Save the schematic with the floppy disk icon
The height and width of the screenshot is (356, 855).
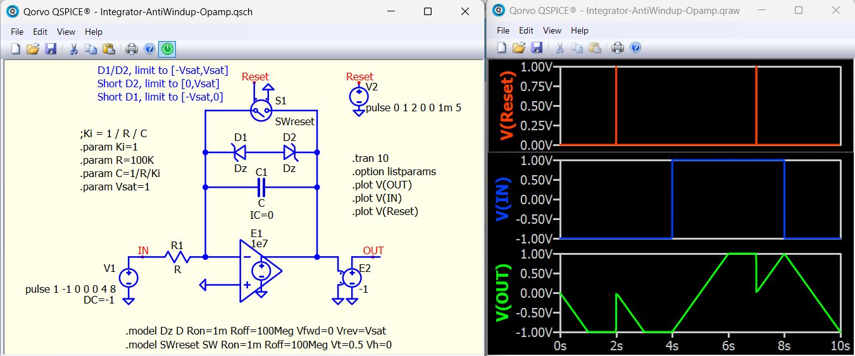pyautogui.click(x=51, y=49)
